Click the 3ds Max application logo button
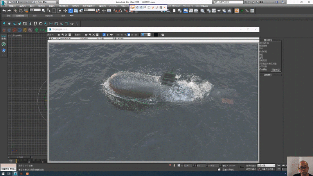The height and width of the screenshot is (176, 313). click(x=3, y=3)
